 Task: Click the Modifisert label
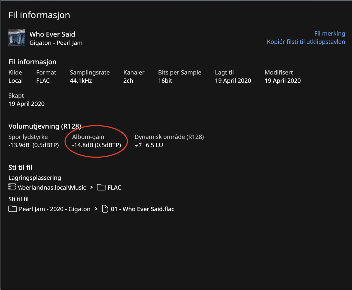click(279, 72)
